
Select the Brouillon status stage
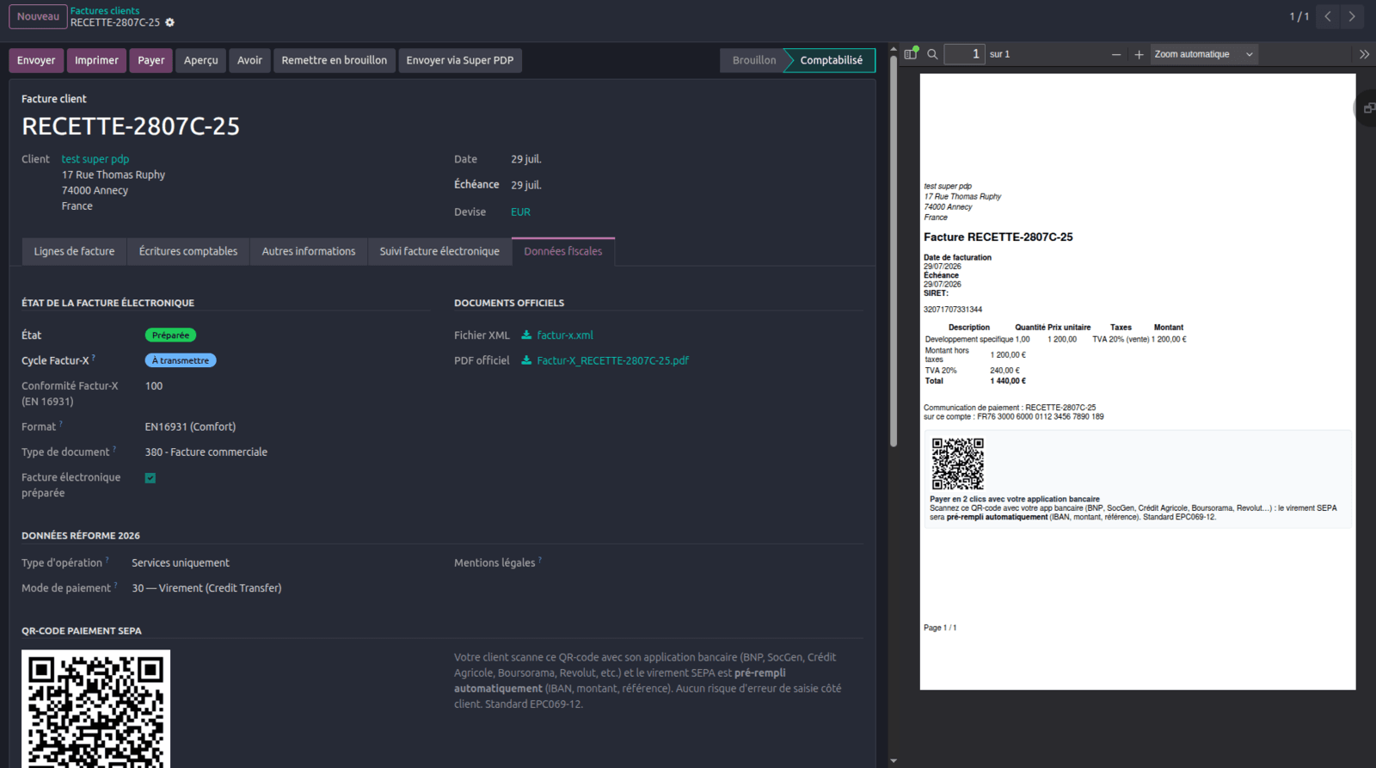tap(753, 60)
